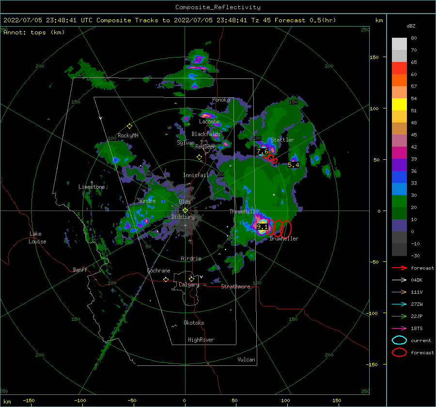Select the Drumheller label

coord(284,239)
